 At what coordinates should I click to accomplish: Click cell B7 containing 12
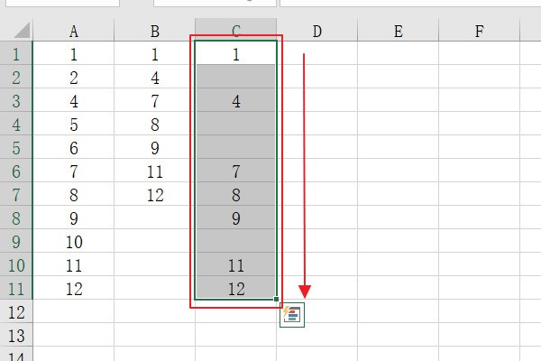(154, 195)
